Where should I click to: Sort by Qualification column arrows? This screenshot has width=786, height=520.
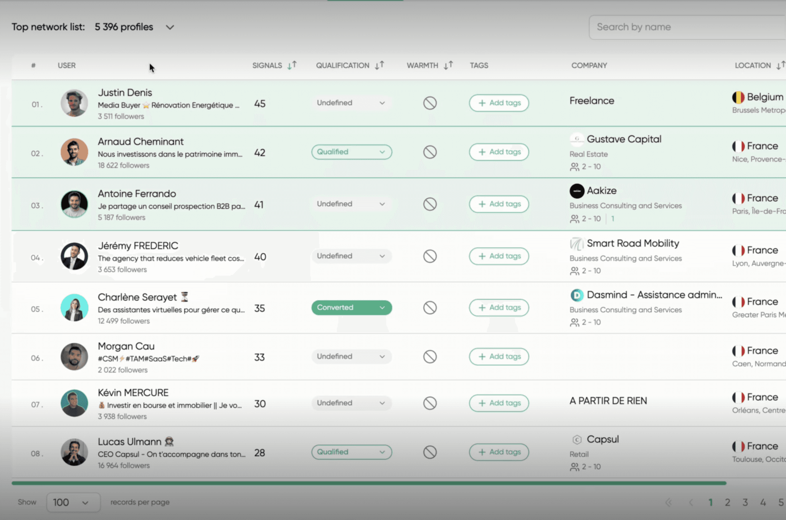click(380, 65)
